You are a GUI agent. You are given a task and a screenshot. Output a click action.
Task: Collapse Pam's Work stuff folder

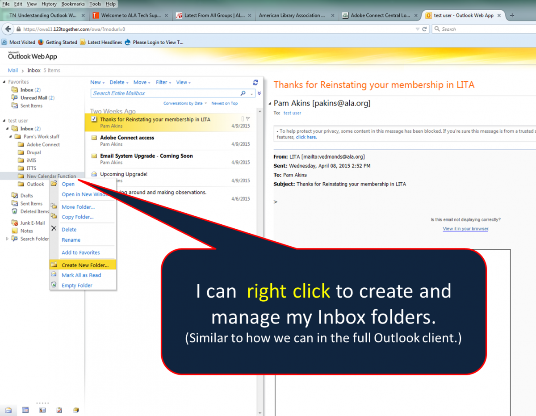[11, 137]
